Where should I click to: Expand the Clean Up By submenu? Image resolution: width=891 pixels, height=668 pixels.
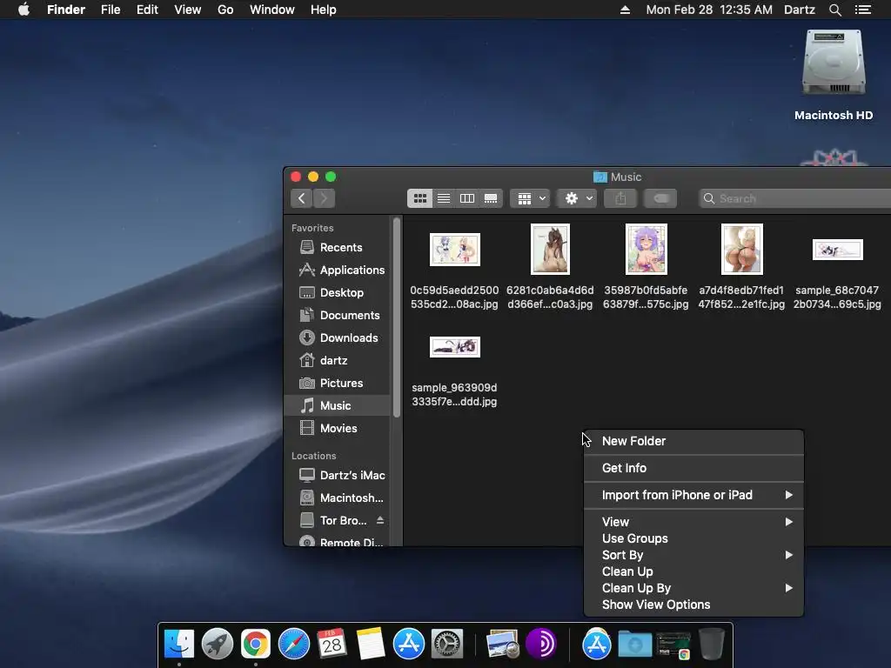[693, 588]
